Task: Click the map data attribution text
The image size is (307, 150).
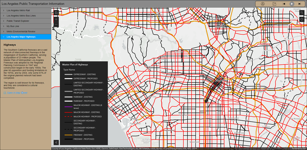Action: pyautogui.click(x=125, y=148)
